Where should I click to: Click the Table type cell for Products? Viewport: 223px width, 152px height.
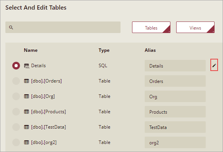click(104, 112)
